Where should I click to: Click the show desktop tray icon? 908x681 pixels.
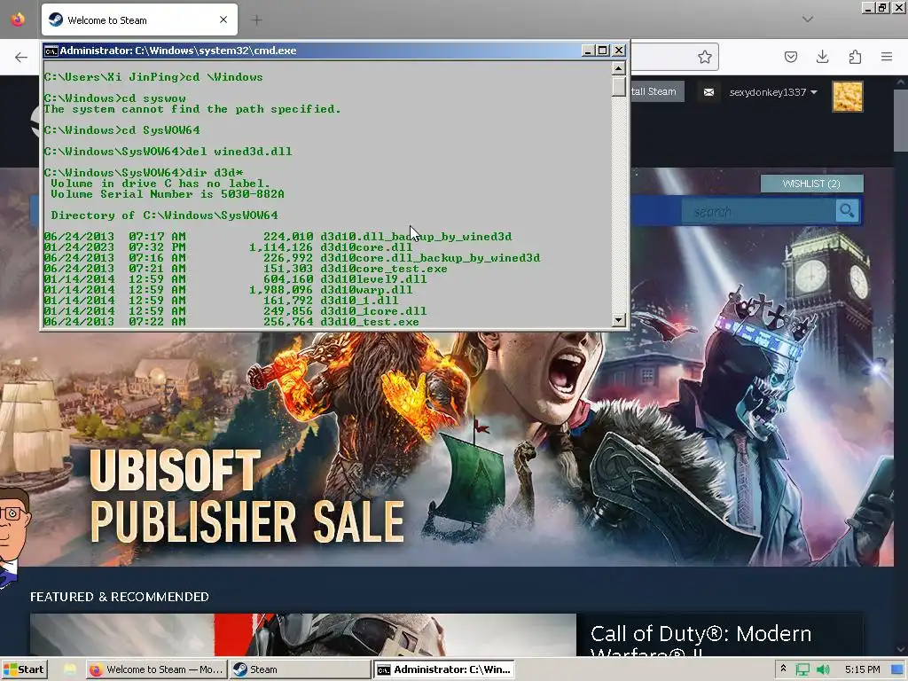(898, 669)
